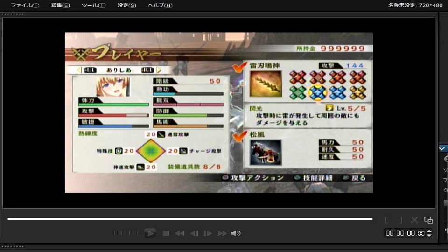The width and height of the screenshot is (448, 252).
Task: Click the ありしあ character name in preview
Action: pyautogui.click(x=119, y=70)
